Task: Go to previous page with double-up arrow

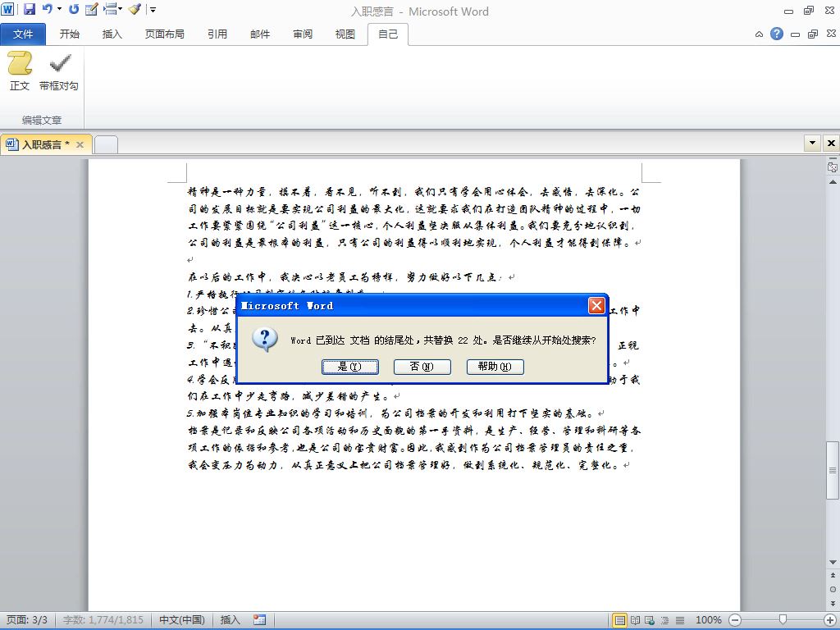Action: pos(833,575)
